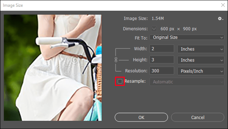Open the Height units Inches dropdown
Image resolution: width=228 pixels, height=129 pixels.
tap(201, 60)
